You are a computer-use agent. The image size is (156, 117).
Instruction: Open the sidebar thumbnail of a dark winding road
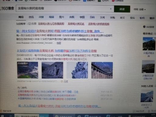148,67
